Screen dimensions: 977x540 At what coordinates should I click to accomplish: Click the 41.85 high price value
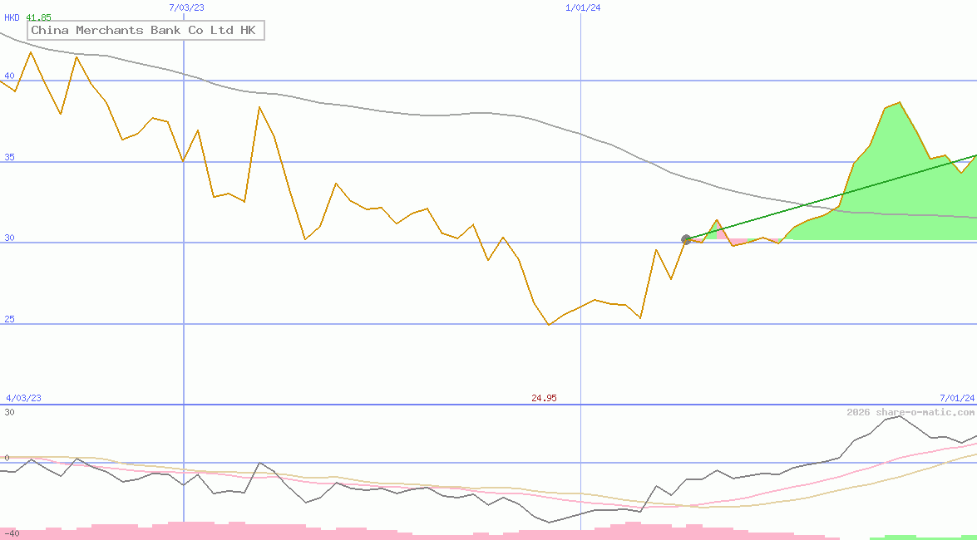[40, 16]
